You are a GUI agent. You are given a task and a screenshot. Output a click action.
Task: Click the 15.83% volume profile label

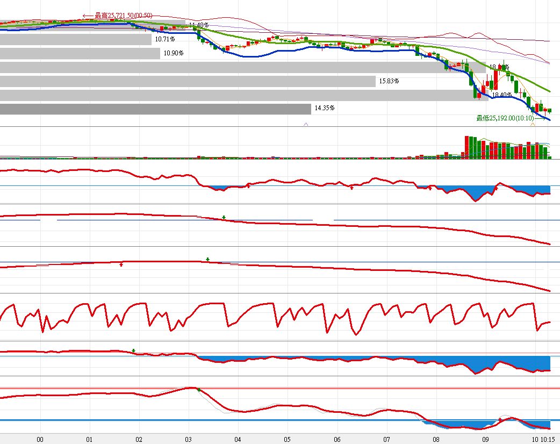389,81
